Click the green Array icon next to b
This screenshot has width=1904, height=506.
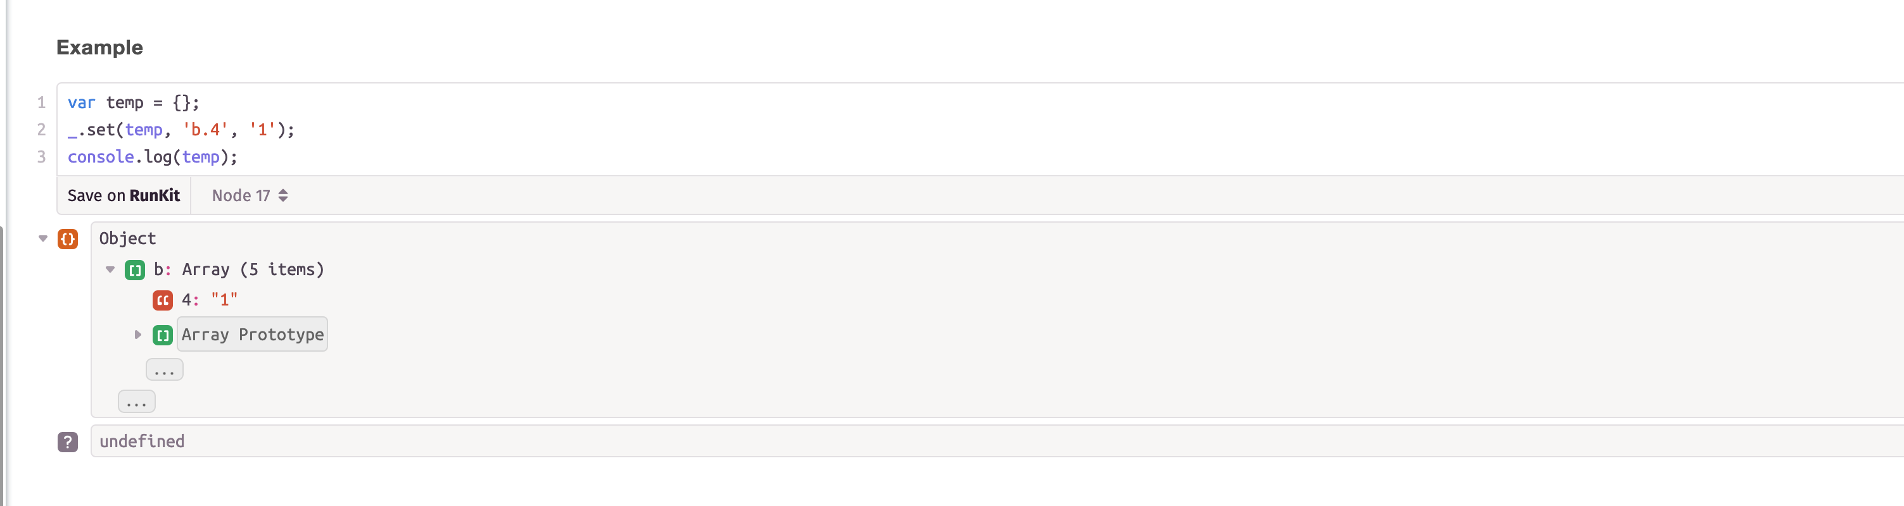134,269
